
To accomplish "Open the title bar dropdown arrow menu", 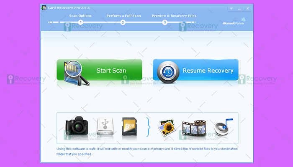I will (231, 8).
